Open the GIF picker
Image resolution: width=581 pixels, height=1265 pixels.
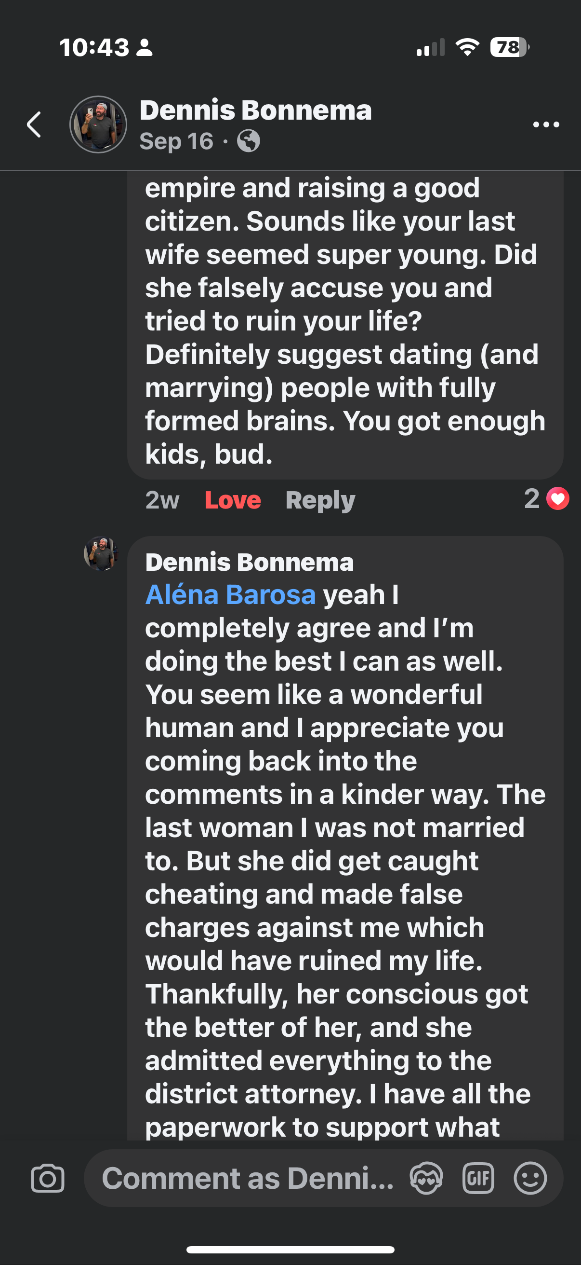pos(478,1178)
